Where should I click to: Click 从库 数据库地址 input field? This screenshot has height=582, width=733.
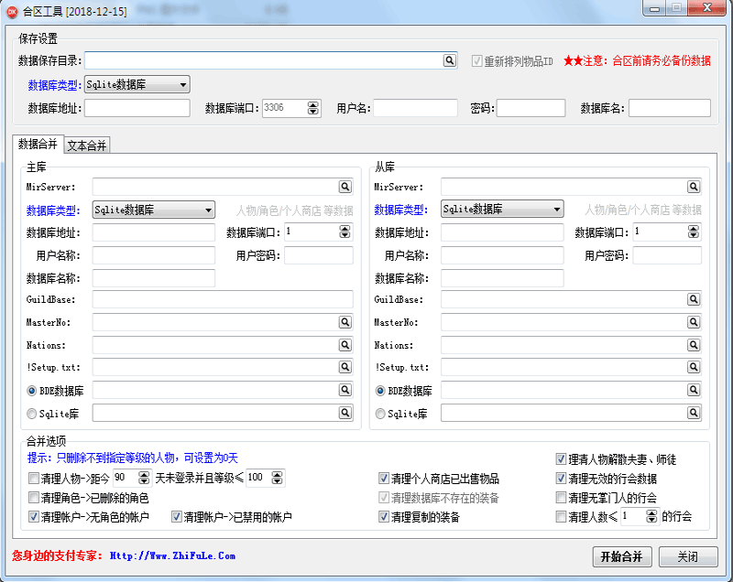[x=502, y=232]
